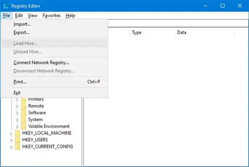
Task: Select the Volatile Environment key label
Action: [x=49, y=126]
